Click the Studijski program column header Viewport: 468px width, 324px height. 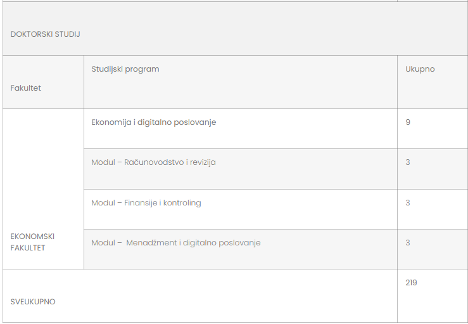125,68
